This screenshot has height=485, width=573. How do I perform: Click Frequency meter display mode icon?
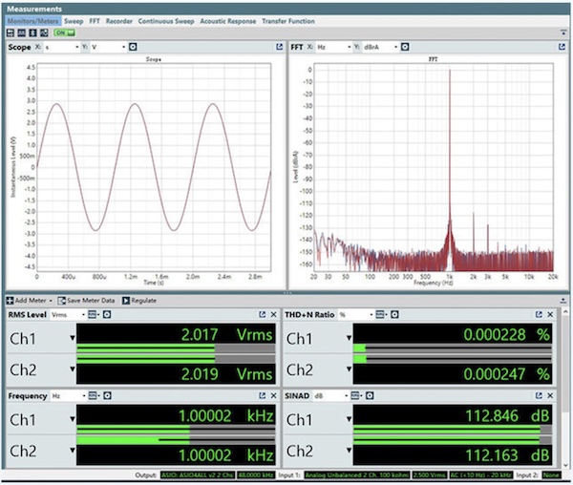tap(94, 396)
